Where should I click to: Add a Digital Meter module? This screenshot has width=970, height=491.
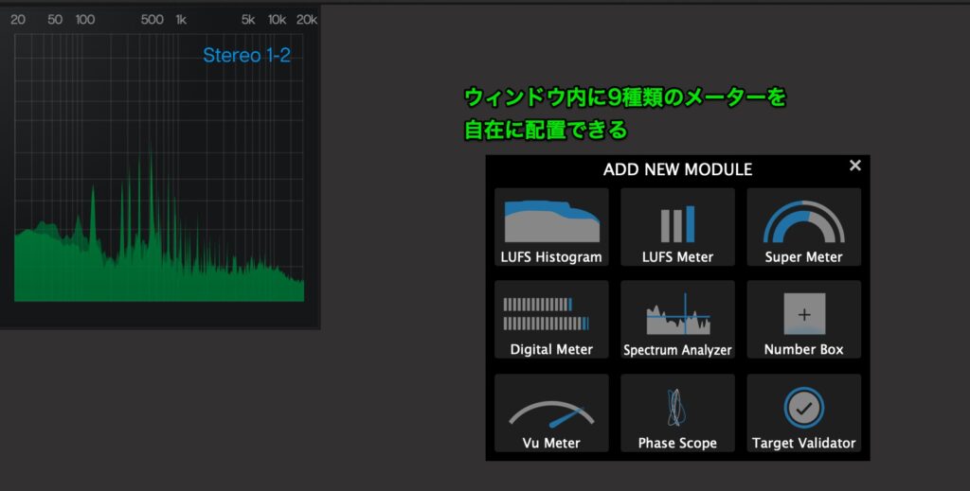point(551,319)
